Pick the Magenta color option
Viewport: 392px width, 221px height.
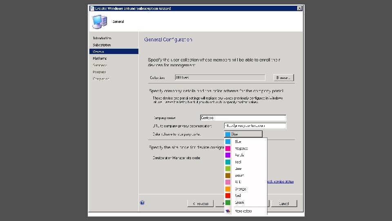[245, 148]
